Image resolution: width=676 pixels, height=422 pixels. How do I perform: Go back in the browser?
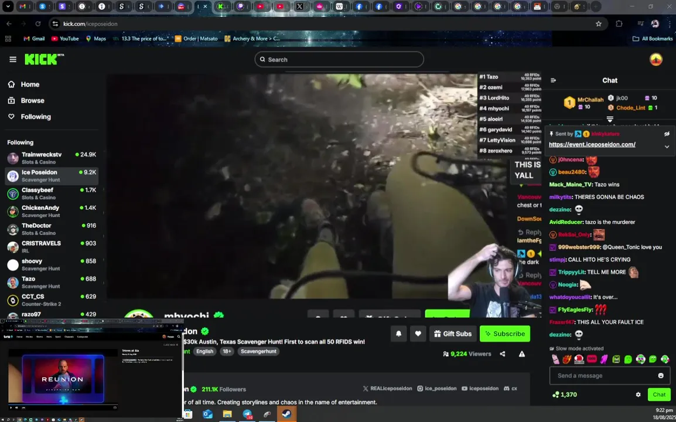9,23
